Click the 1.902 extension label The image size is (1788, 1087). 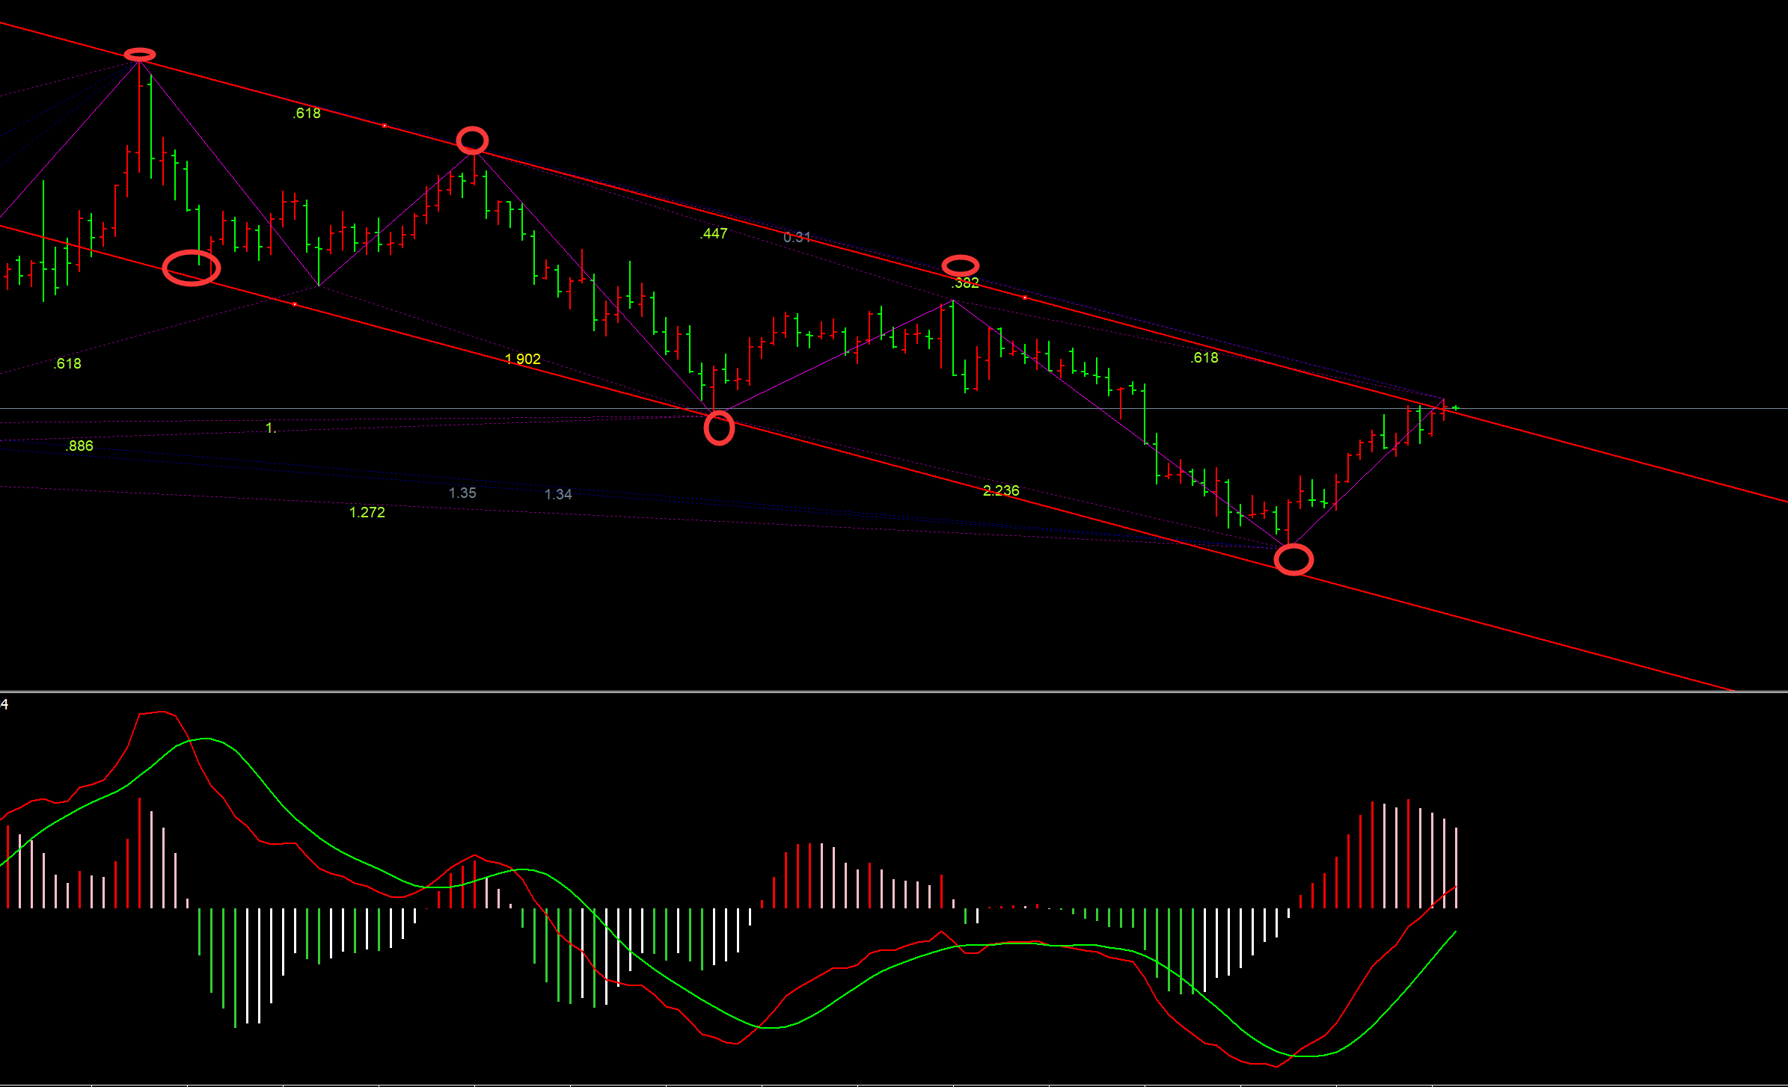point(523,359)
